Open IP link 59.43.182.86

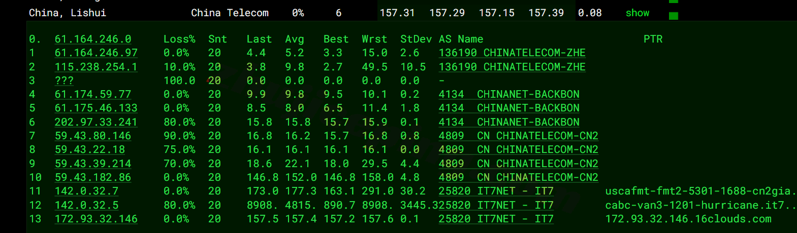click(x=93, y=177)
